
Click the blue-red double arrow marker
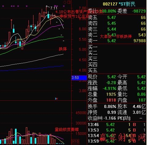point(56,99)
